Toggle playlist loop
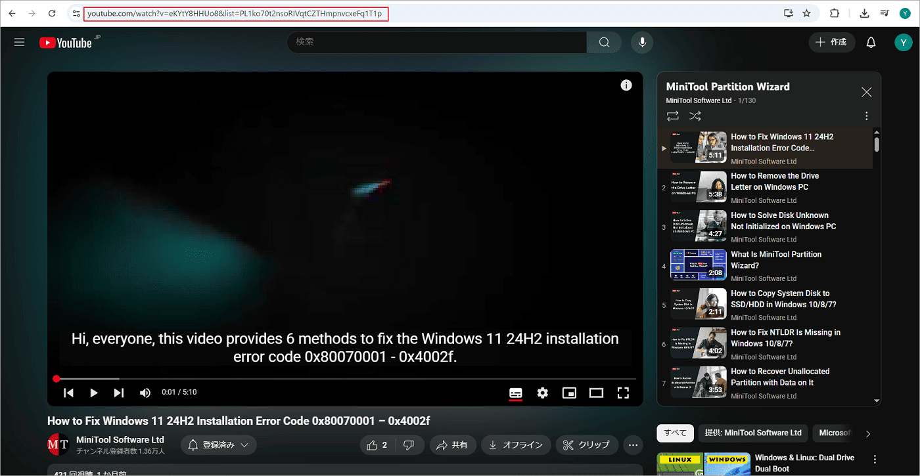 tap(673, 116)
